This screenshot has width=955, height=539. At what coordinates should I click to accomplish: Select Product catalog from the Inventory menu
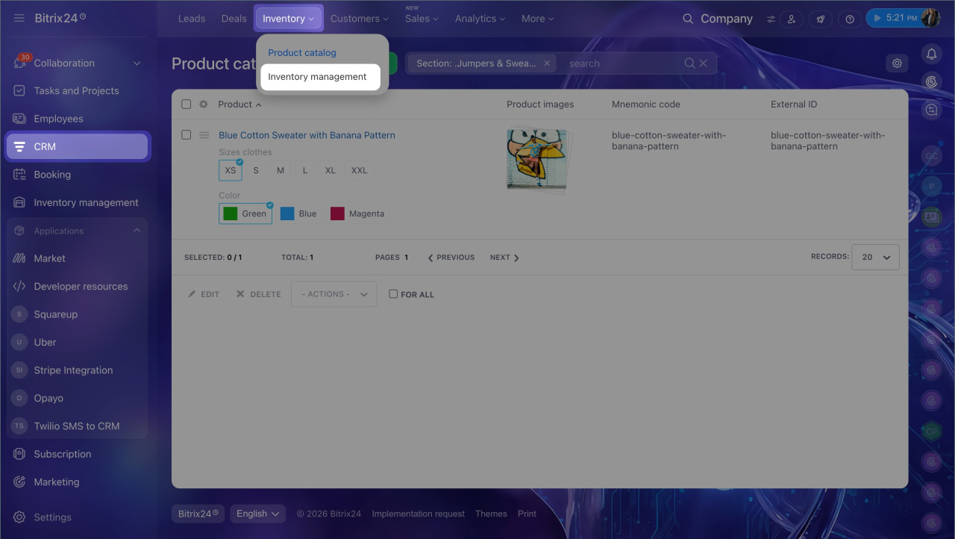302,53
